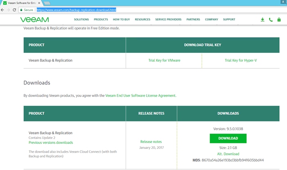The image size is (287, 170).
Task: Click Veeam Backup & Replication above Contains Update 2
Action: point(50,133)
